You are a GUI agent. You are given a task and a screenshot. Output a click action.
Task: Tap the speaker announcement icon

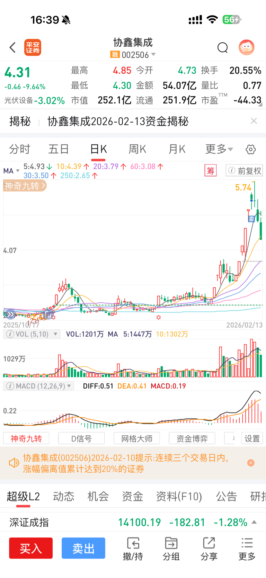pyautogui.click(x=14, y=463)
